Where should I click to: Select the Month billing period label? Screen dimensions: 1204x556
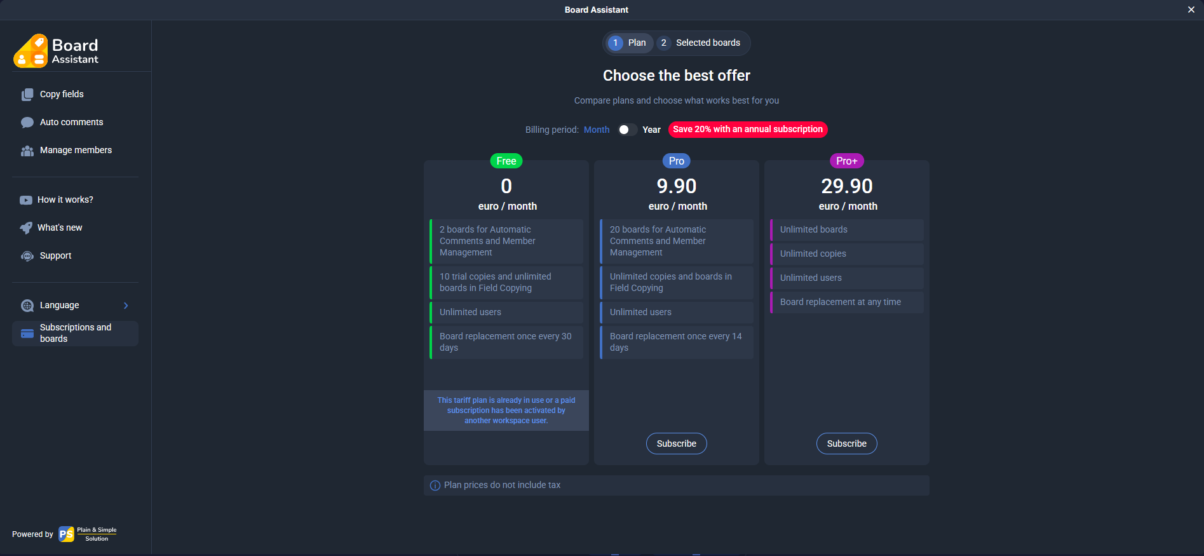(x=597, y=130)
